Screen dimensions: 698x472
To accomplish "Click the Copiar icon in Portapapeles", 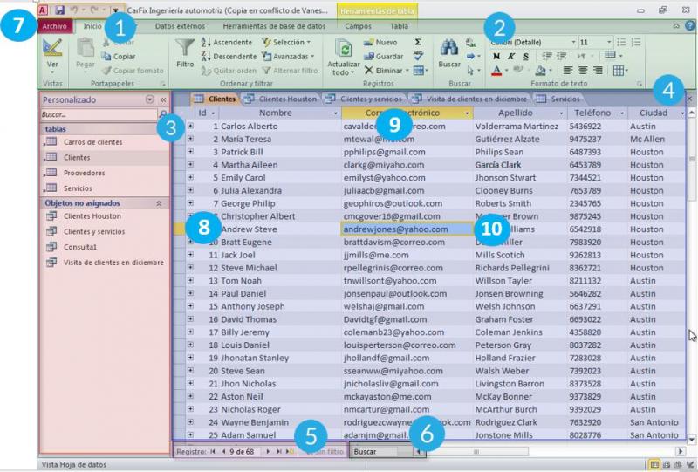I will (x=106, y=56).
